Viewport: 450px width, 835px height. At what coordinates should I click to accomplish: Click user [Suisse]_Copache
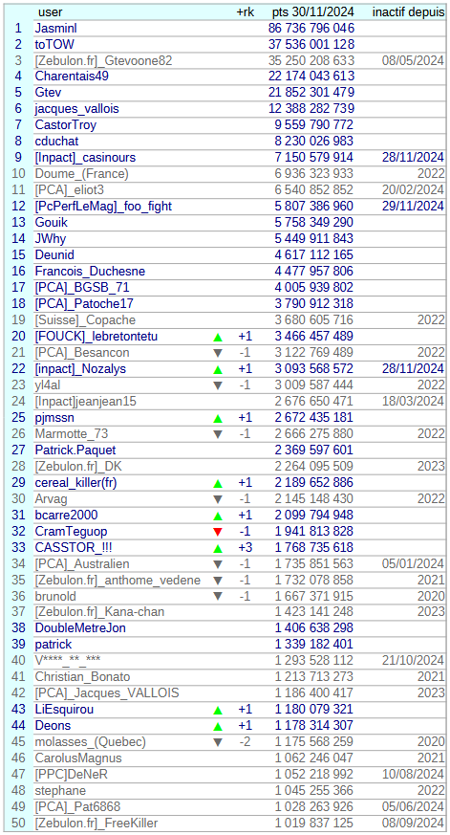(x=85, y=320)
